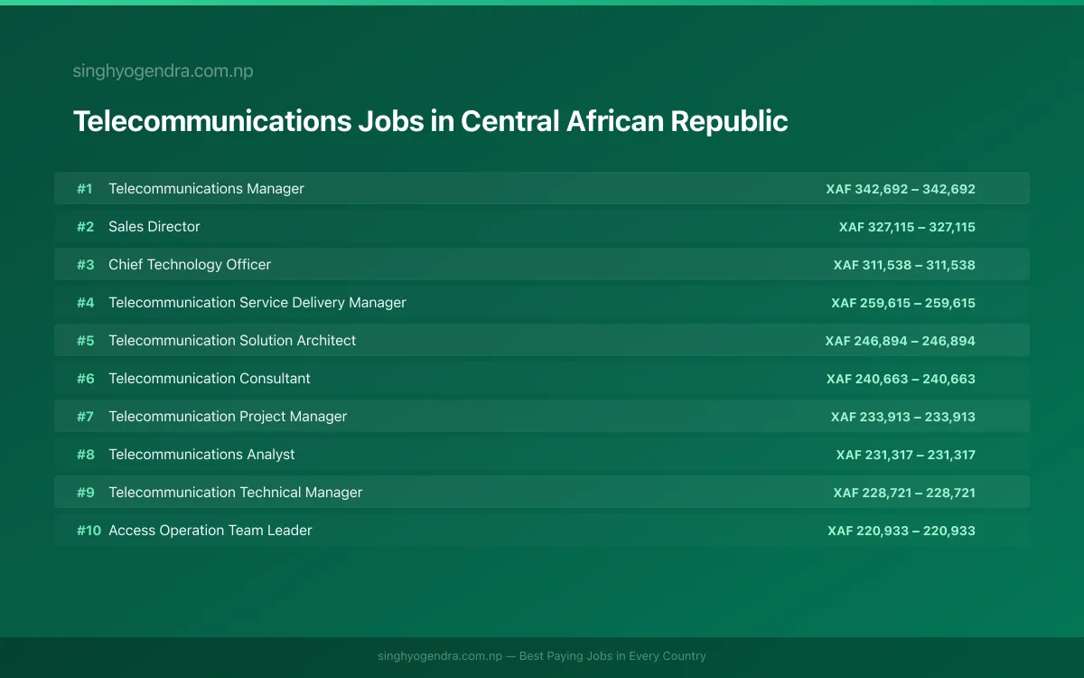This screenshot has height=678, width=1084.
Task: Click salary XAF 231,317 – 231,317
Action: 906,455
